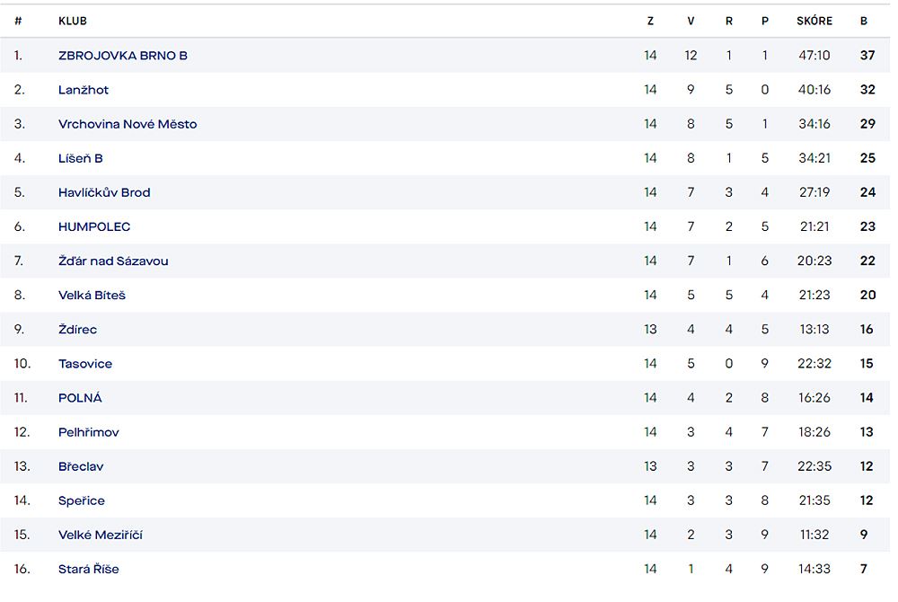Open the Pelhřimov club page

(88, 432)
